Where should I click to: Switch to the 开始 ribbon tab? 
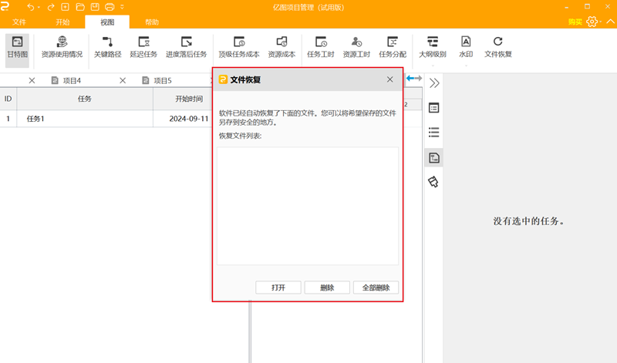pyautogui.click(x=62, y=22)
